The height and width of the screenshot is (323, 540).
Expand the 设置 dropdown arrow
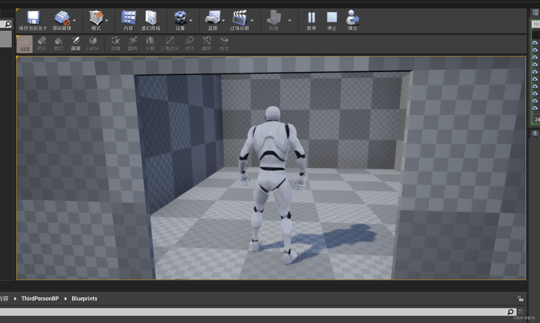[191, 21]
